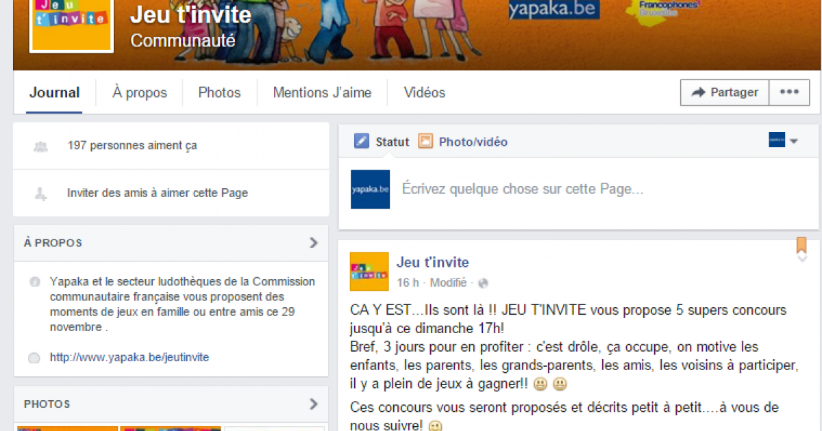Click the yapaka.be logo in the cover

[553, 10]
